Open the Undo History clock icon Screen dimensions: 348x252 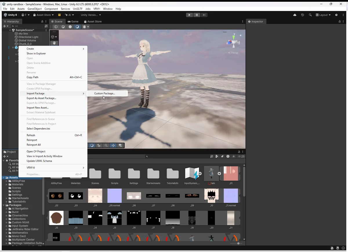pos(302,15)
